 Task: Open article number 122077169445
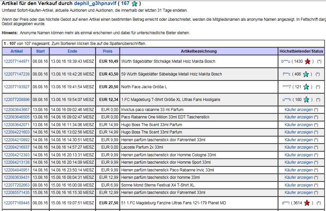(17, 203)
